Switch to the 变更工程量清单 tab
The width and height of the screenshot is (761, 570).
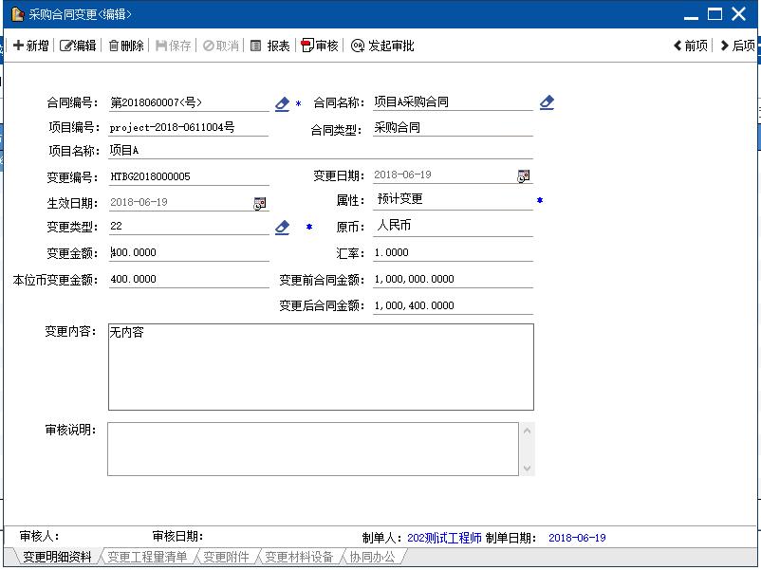pyautogui.click(x=147, y=558)
